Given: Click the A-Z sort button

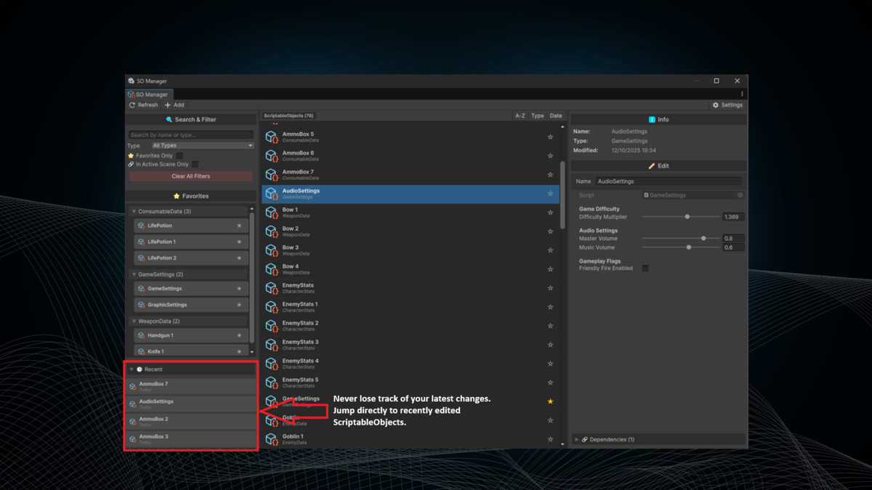Looking at the screenshot, I should coord(520,115).
